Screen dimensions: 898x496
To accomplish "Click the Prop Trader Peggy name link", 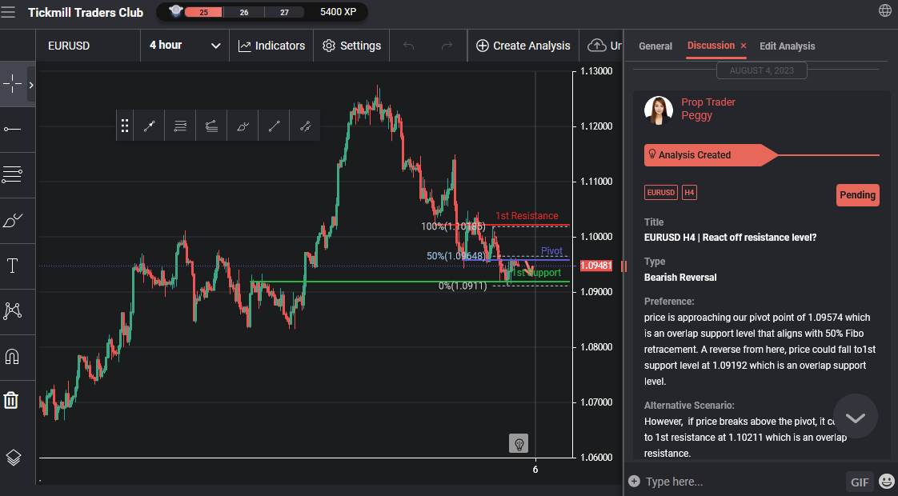I will click(708, 109).
